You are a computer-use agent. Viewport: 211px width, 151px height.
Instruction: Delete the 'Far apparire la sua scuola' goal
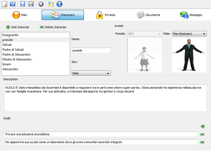point(202,142)
